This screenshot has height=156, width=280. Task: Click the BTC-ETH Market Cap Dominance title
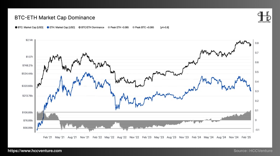tap(55, 18)
